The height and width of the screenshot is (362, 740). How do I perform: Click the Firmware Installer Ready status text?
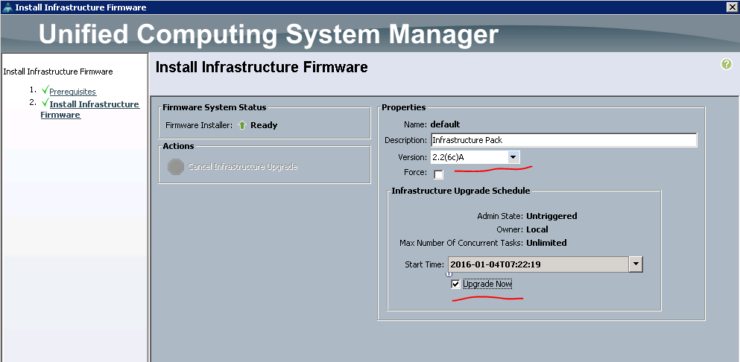tap(264, 125)
